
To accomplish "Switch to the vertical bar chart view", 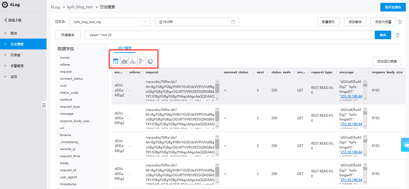I will [133, 61].
